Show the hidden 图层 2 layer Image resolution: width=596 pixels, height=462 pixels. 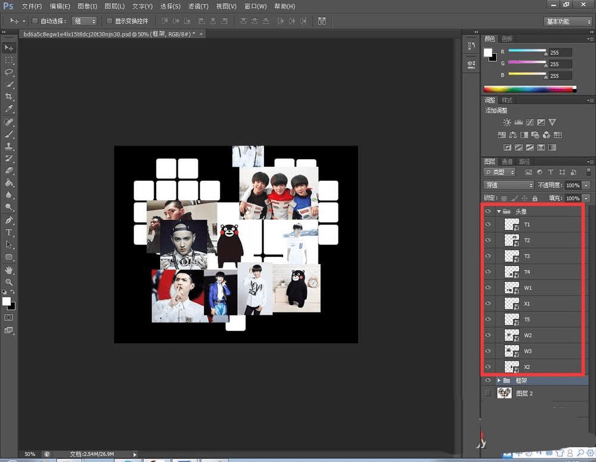click(x=488, y=393)
